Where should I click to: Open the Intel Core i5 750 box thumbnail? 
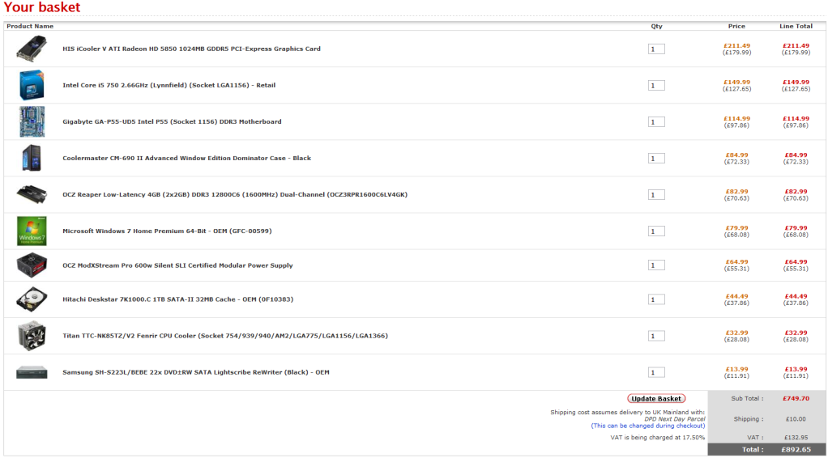pyautogui.click(x=32, y=85)
